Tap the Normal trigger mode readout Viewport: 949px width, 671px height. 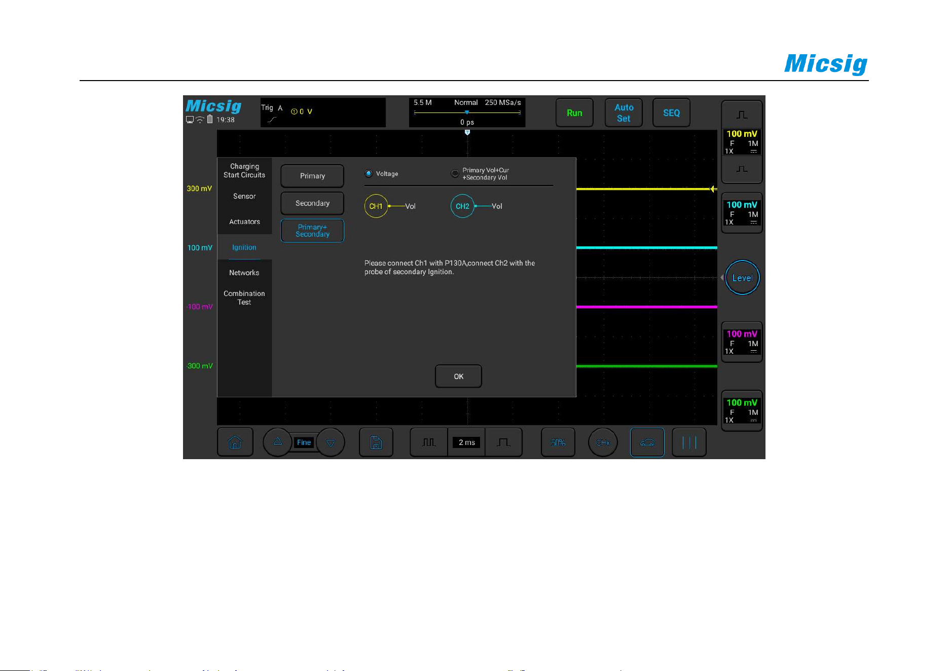pyautogui.click(x=466, y=102)
